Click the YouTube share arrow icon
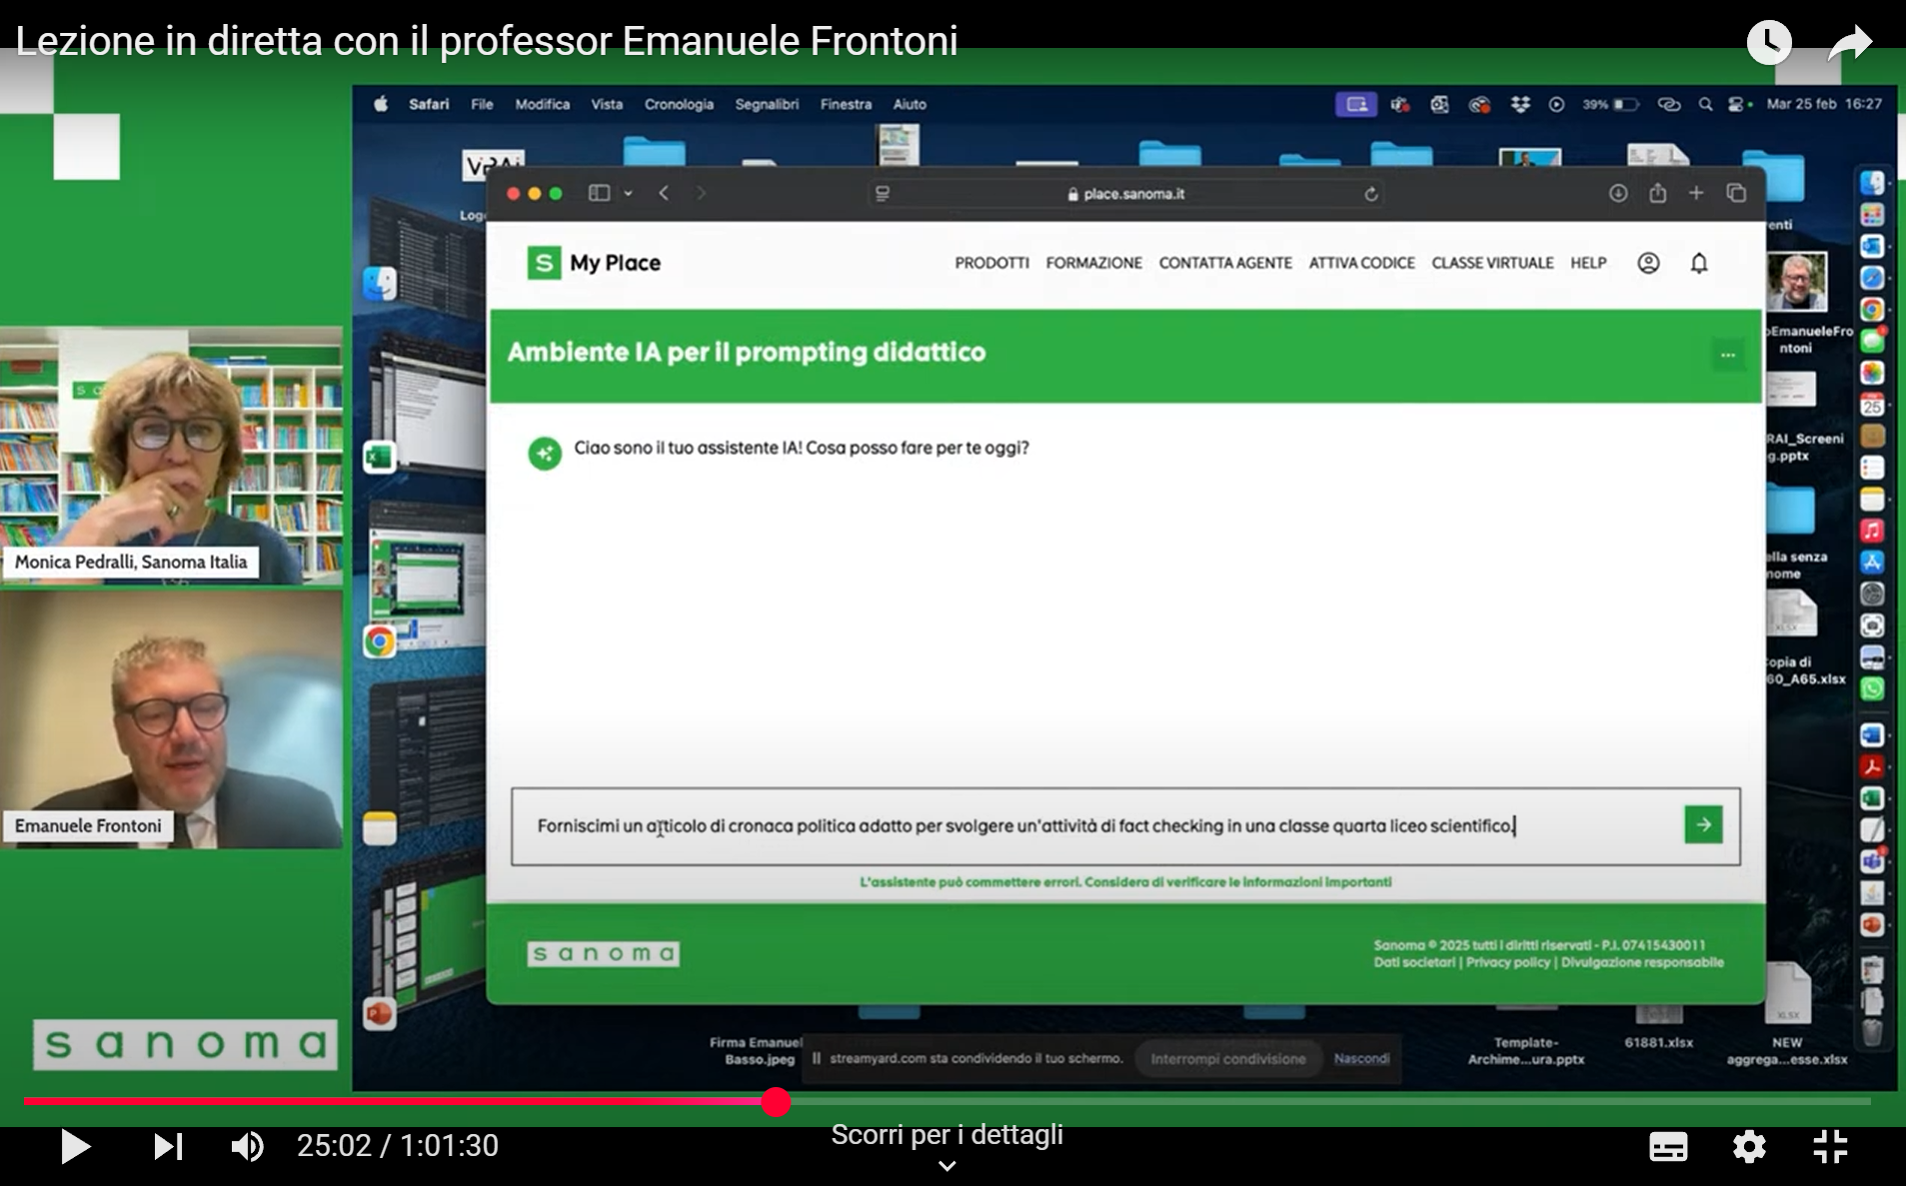 pyautogui.click(x=1849, y=43)
